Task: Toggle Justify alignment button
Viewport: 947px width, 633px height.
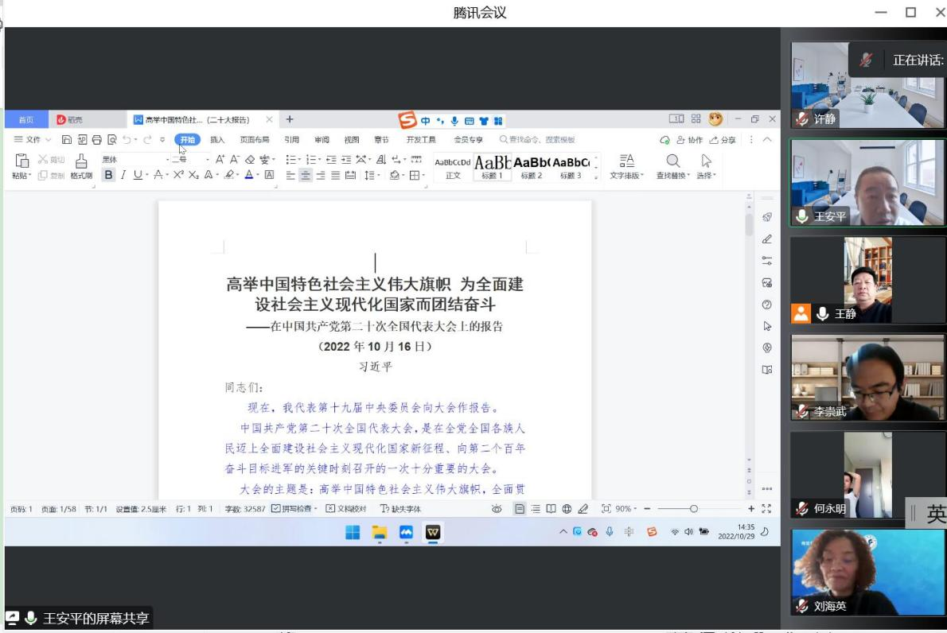Action: [x=335, y=176]
